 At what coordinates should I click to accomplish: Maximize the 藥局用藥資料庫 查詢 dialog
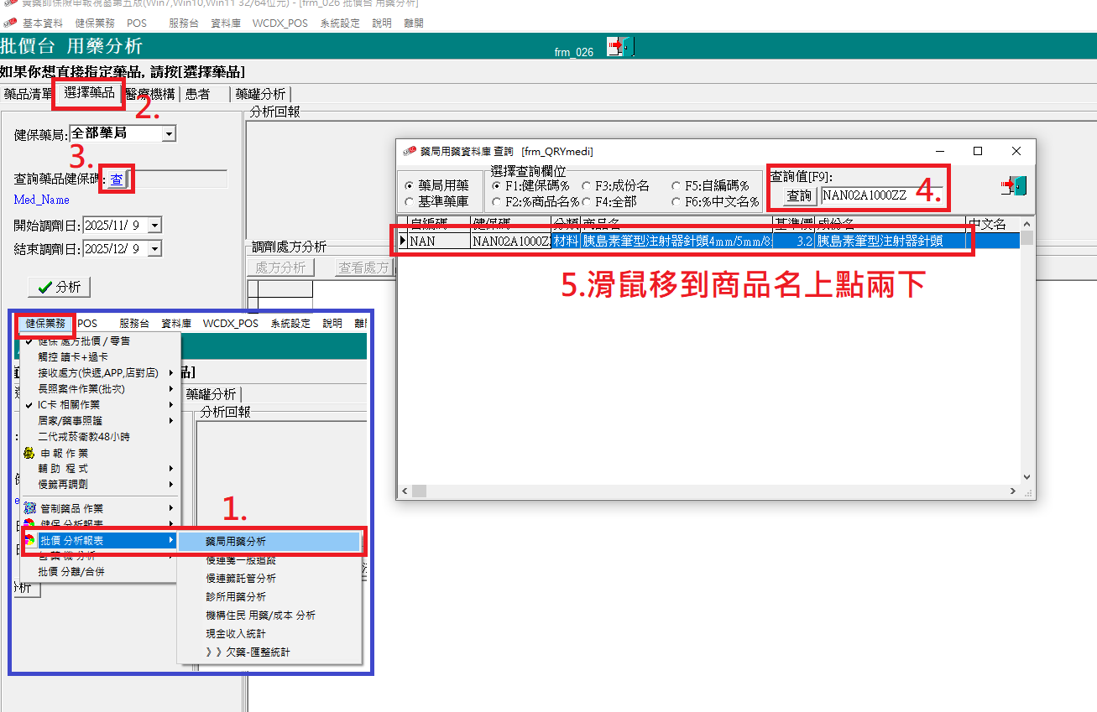(978, 152)
